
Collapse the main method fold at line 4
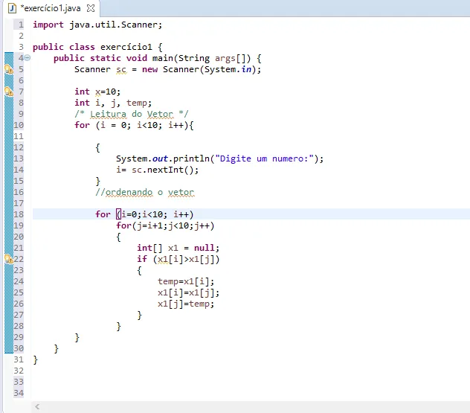click(x=28, y=58)
